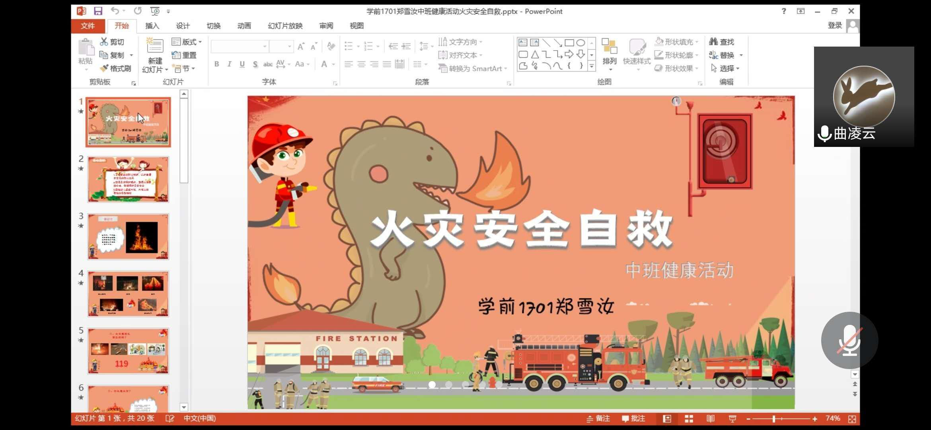931x430 pixels.
Task: Click the Reset slide button
Action: point(184,55)
